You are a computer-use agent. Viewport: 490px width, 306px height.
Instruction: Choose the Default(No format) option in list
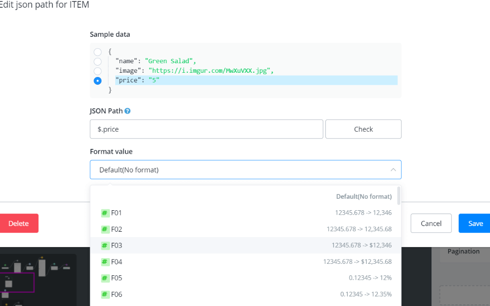(364, 197)
